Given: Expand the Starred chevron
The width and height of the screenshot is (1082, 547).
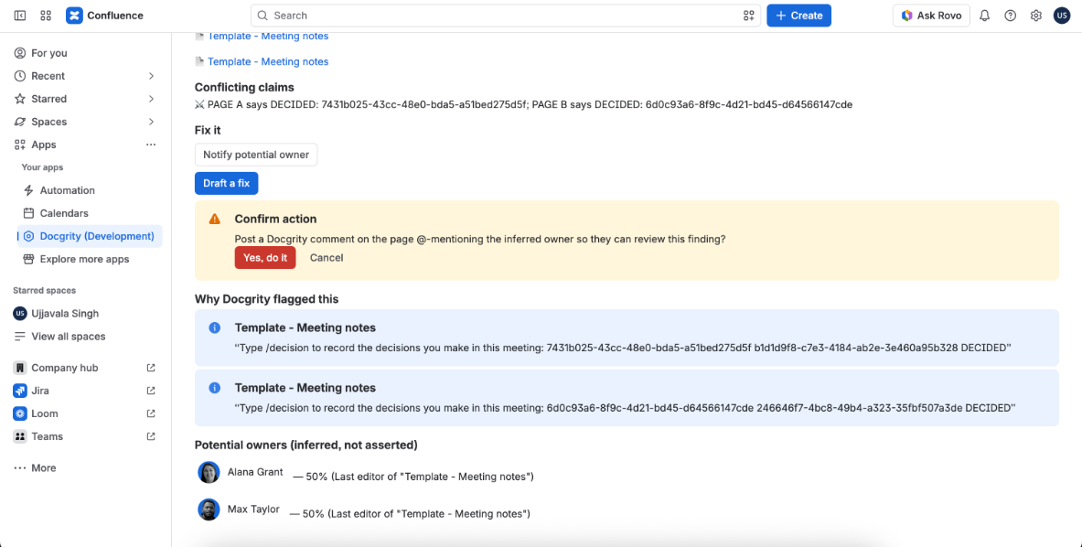Looking at the screenshot, I should point(151,99).
